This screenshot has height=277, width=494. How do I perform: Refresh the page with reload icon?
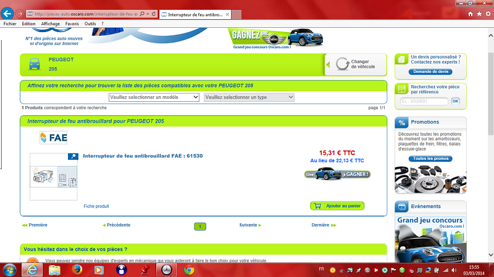pyautogui.click(x=153, y=14)
